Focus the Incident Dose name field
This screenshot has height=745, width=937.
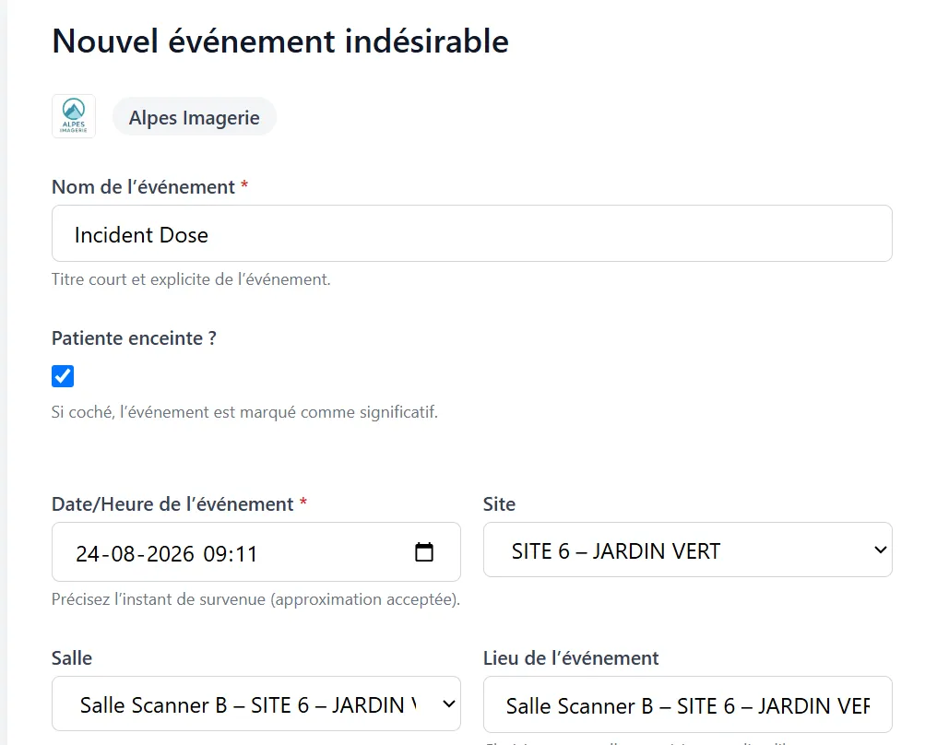pyautogui.click(x=472, y=233)
